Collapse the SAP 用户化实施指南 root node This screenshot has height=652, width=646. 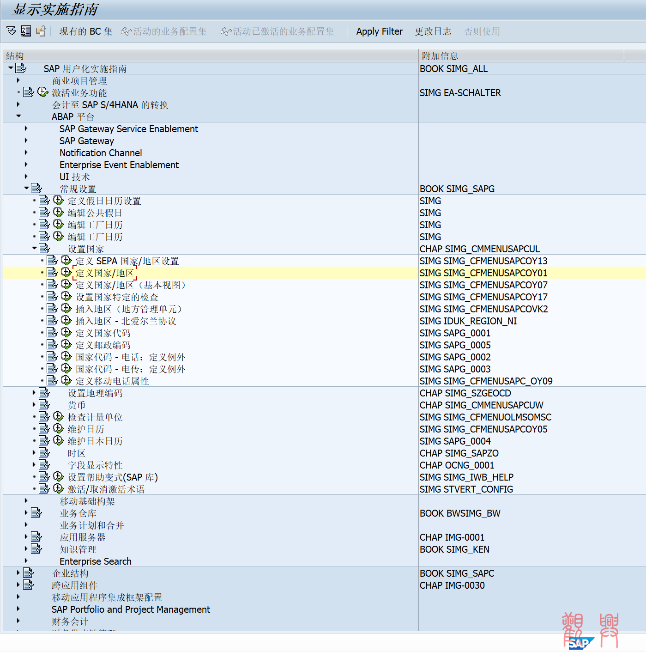tap(11, 68)
